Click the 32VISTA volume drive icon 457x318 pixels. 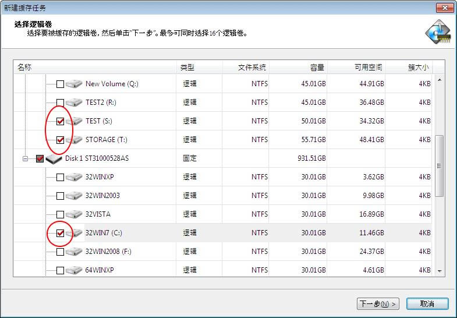click(74, 214)
